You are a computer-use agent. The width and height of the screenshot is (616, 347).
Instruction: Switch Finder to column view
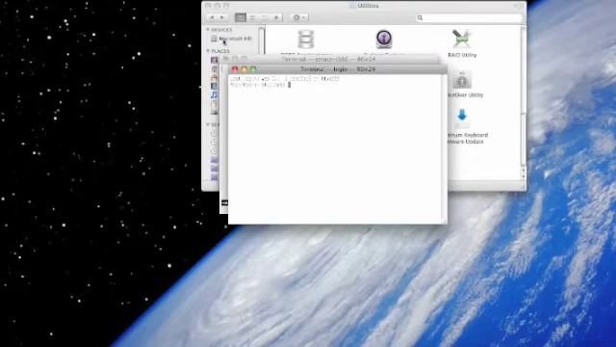(264, 17)
